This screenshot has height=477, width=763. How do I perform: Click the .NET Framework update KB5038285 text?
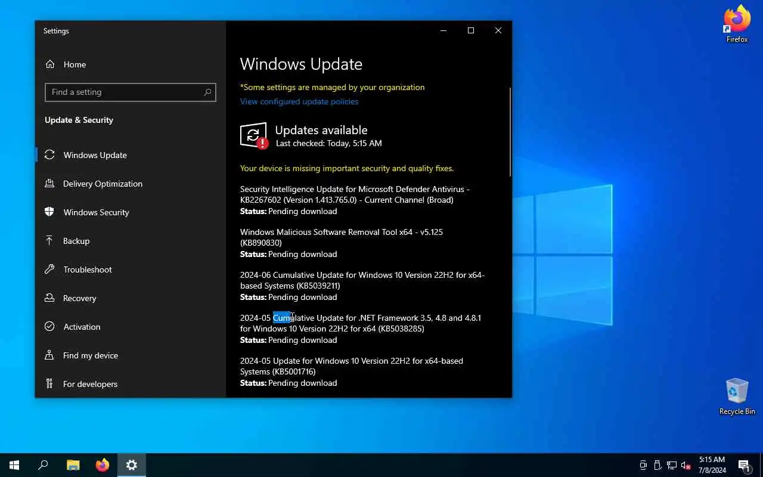361,323
